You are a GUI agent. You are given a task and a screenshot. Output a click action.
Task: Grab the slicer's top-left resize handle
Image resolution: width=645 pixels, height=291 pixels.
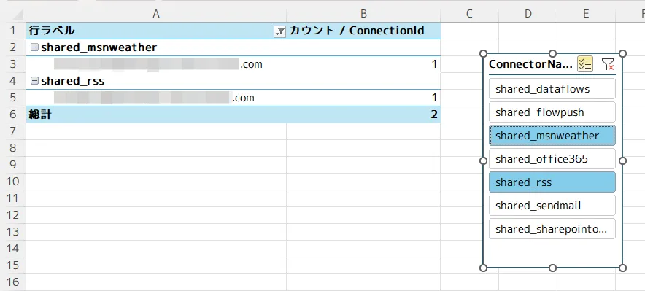coord(483,54)
